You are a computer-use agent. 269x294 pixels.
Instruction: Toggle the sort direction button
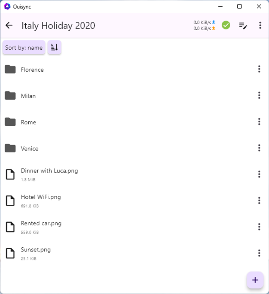coord(54,47)
